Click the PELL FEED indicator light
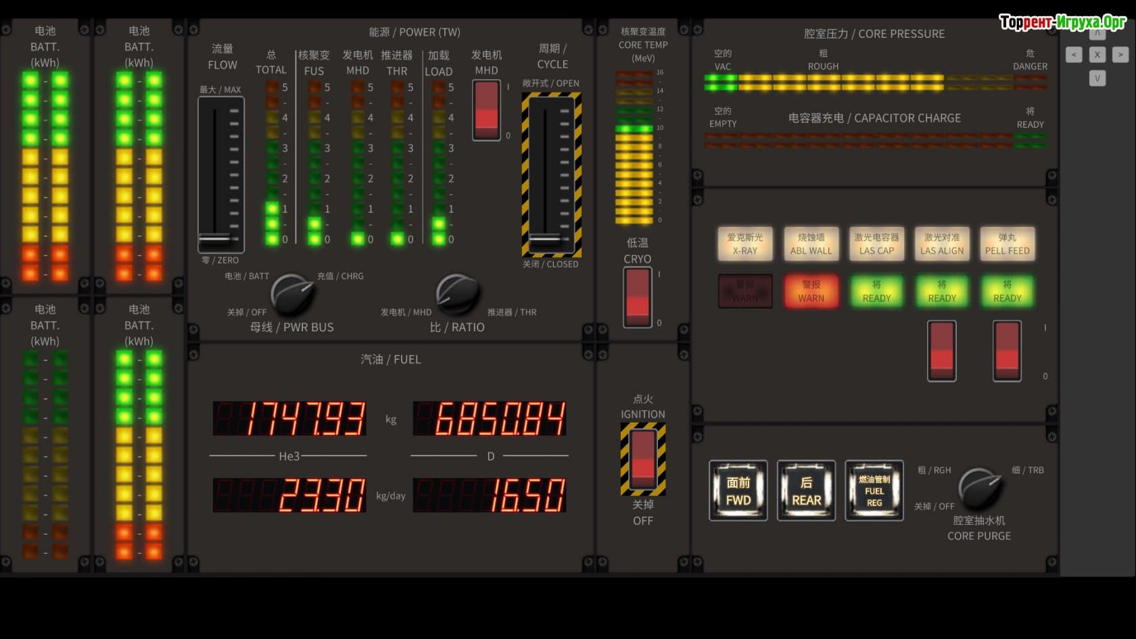Image resolution: width=1136 pixels, height=639 pixels. pyautogui.click(x=1007, y=244)
